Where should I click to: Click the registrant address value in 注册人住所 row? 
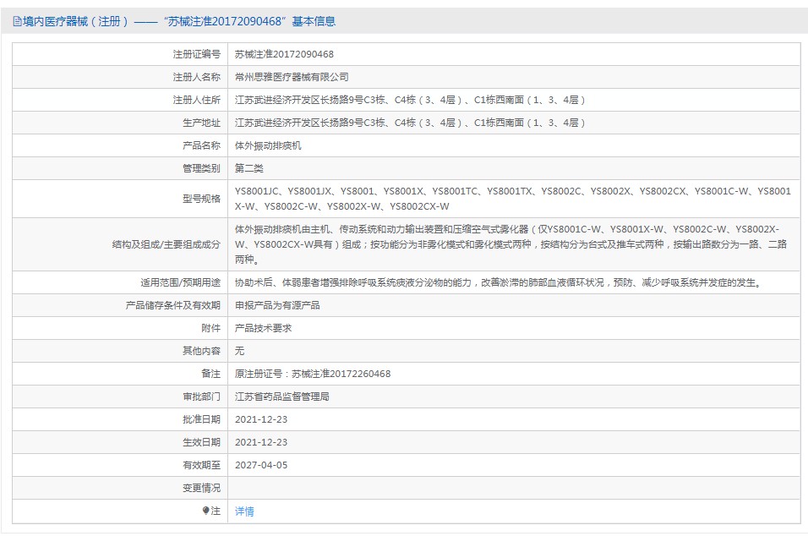410,100
